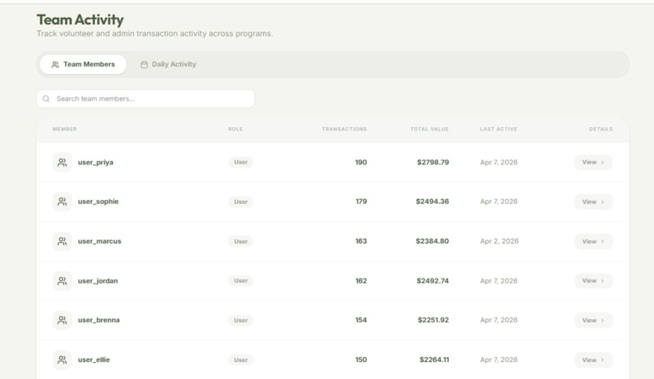The width and height of the screenshot is (654, 379).
Task: Select the Details column header
Action: (600, 129)
